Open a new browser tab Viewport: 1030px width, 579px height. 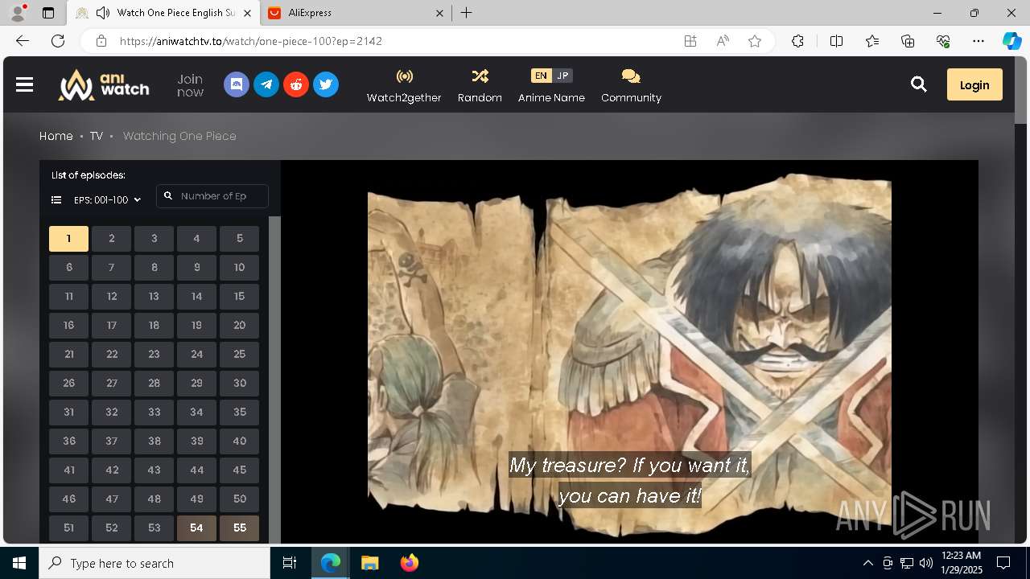coord(467,13)
